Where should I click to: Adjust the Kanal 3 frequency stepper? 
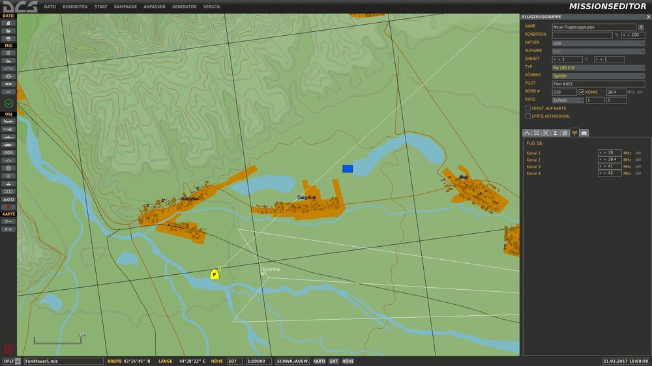pyautogui.click(x=610, y=167)
